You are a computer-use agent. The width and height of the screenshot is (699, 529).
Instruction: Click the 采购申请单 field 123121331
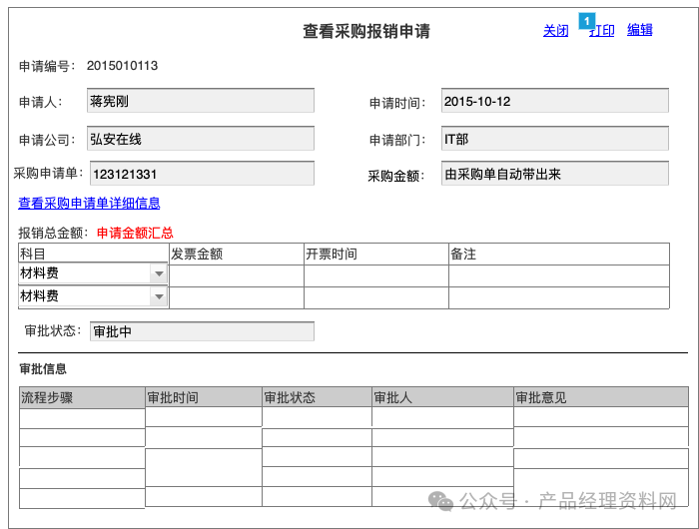[202, 174]
